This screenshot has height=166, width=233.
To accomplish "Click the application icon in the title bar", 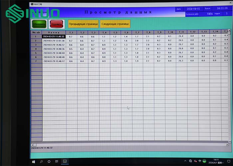I will 32,4.
